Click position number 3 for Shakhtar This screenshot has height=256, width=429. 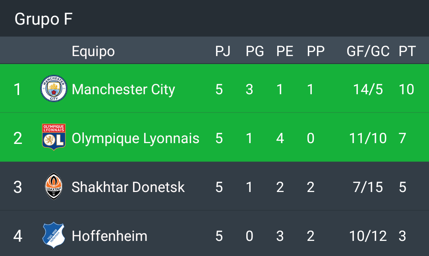pyautogui.click(x=17, y=187)
